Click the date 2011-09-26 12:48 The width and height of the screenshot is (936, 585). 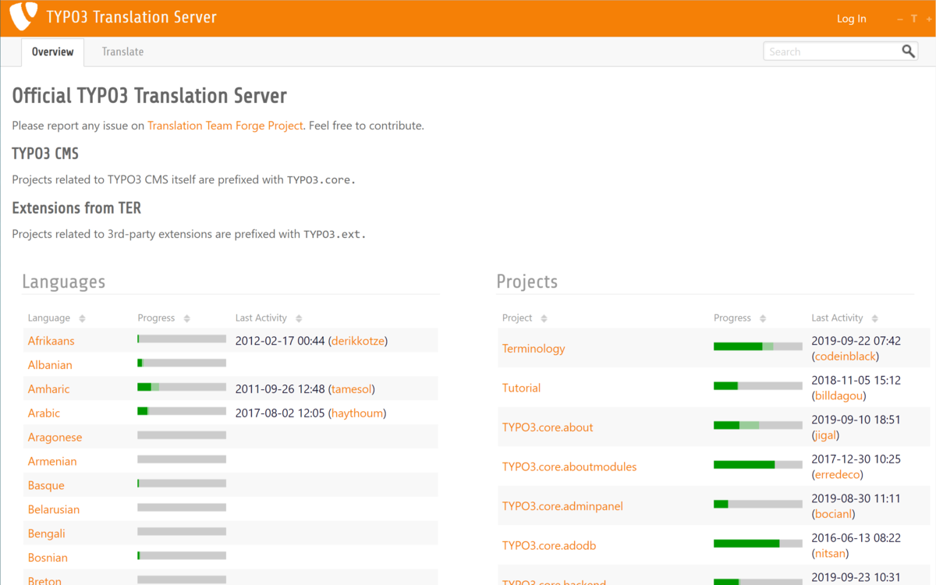click(x=280, y=389)
